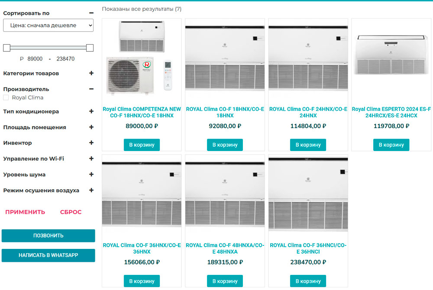Screen dimensions: 433x290
Task: Expand the Площадь помещения filter
Action: coord(91,127)
